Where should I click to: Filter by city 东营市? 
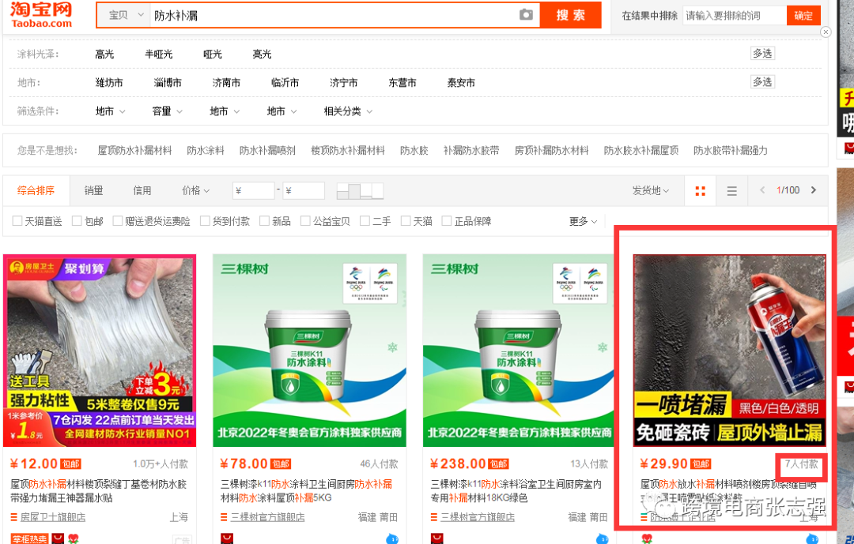[402, 83]
